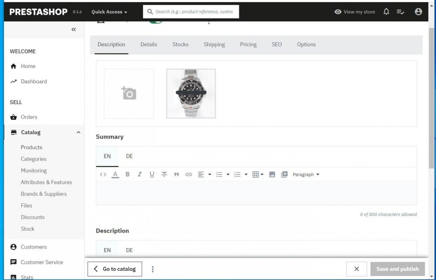Open the bullet list style dropdown arrow
436x280 pixels.
point(228,174)
